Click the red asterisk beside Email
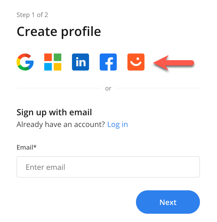Viewport: 217px width, 222px height. click(x=35, y=146)
